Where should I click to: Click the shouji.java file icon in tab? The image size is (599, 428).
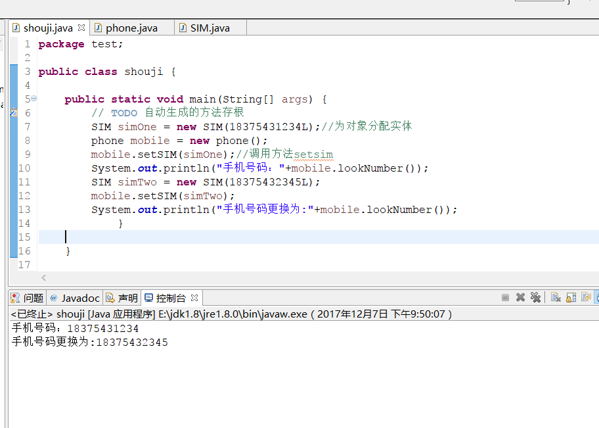pos(16,28)
